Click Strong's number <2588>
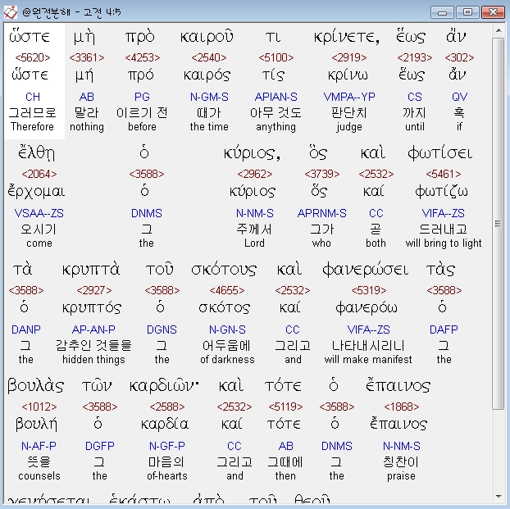 [x=167, y=407]
